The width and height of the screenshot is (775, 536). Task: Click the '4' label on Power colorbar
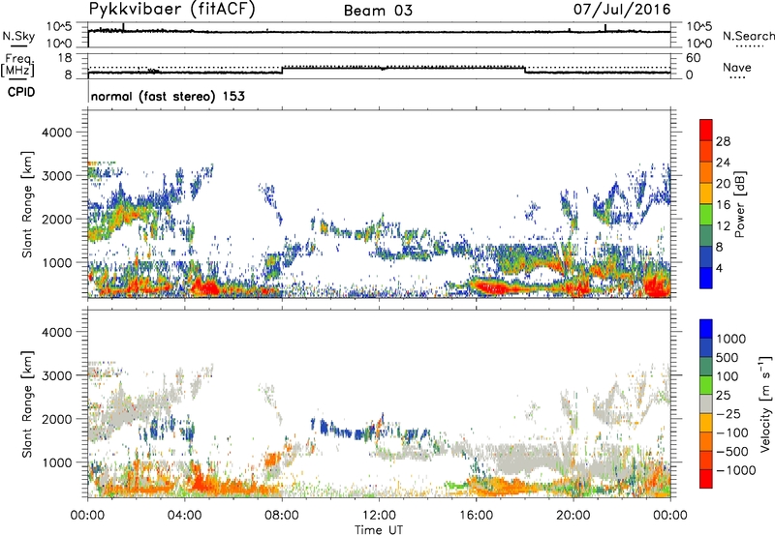[x=720, y=268]
